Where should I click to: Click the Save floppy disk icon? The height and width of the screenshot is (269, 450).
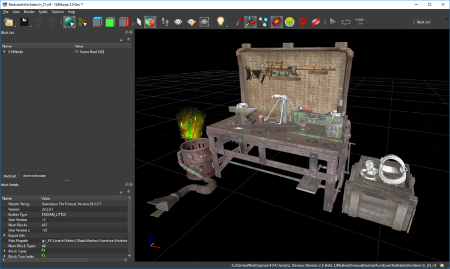tap(25, 22)
